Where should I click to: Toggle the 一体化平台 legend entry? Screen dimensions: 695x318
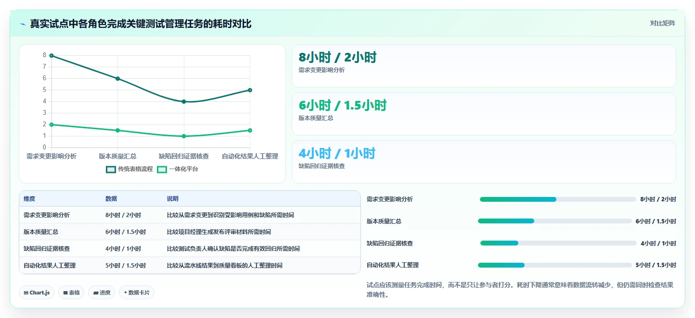coord(178,169)
